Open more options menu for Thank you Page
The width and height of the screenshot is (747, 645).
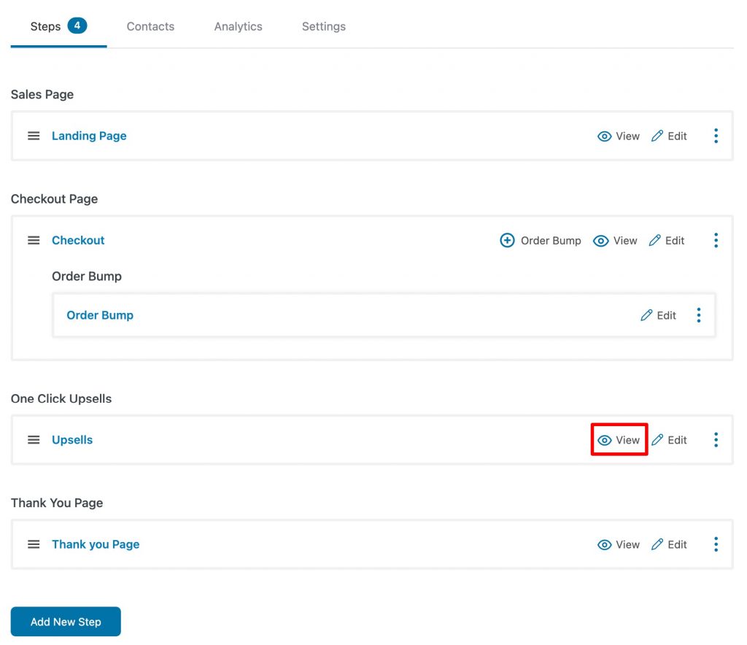point(716,544)
